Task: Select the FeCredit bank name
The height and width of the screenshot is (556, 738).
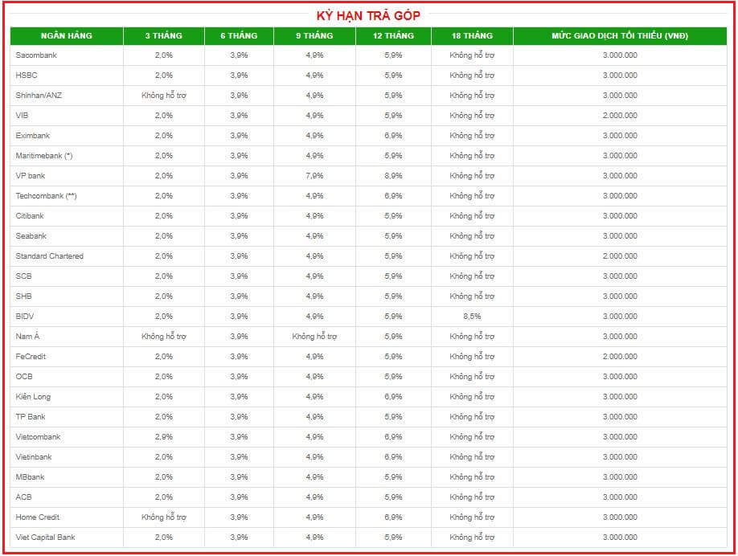Action: (x=31, y=357)
